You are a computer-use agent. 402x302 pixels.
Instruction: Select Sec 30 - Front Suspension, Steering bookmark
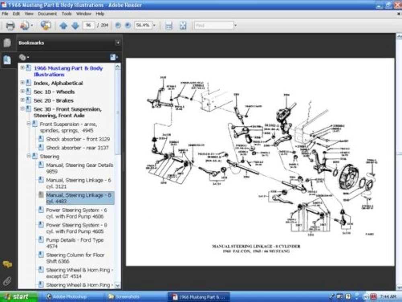tap(68, 112)
